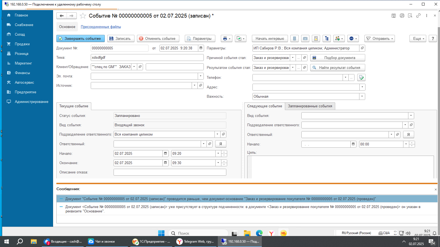Expand the start time 09:20 dropdown
The height and width of the screenshot is (247, 440).
[x=218, y=153]
